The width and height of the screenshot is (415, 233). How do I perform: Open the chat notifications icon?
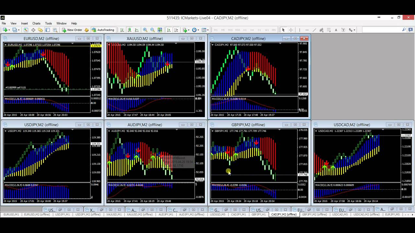coord(410,29)
